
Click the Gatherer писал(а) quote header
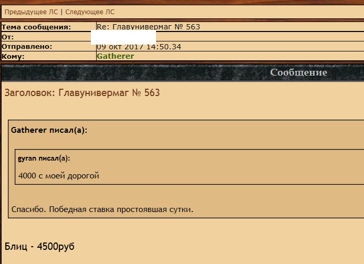coord(48,130)
